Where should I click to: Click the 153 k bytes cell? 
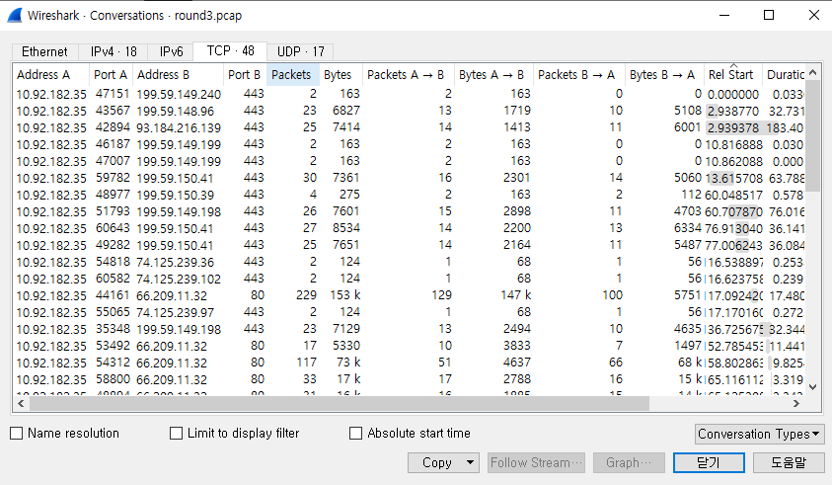[x=344, y=295]
